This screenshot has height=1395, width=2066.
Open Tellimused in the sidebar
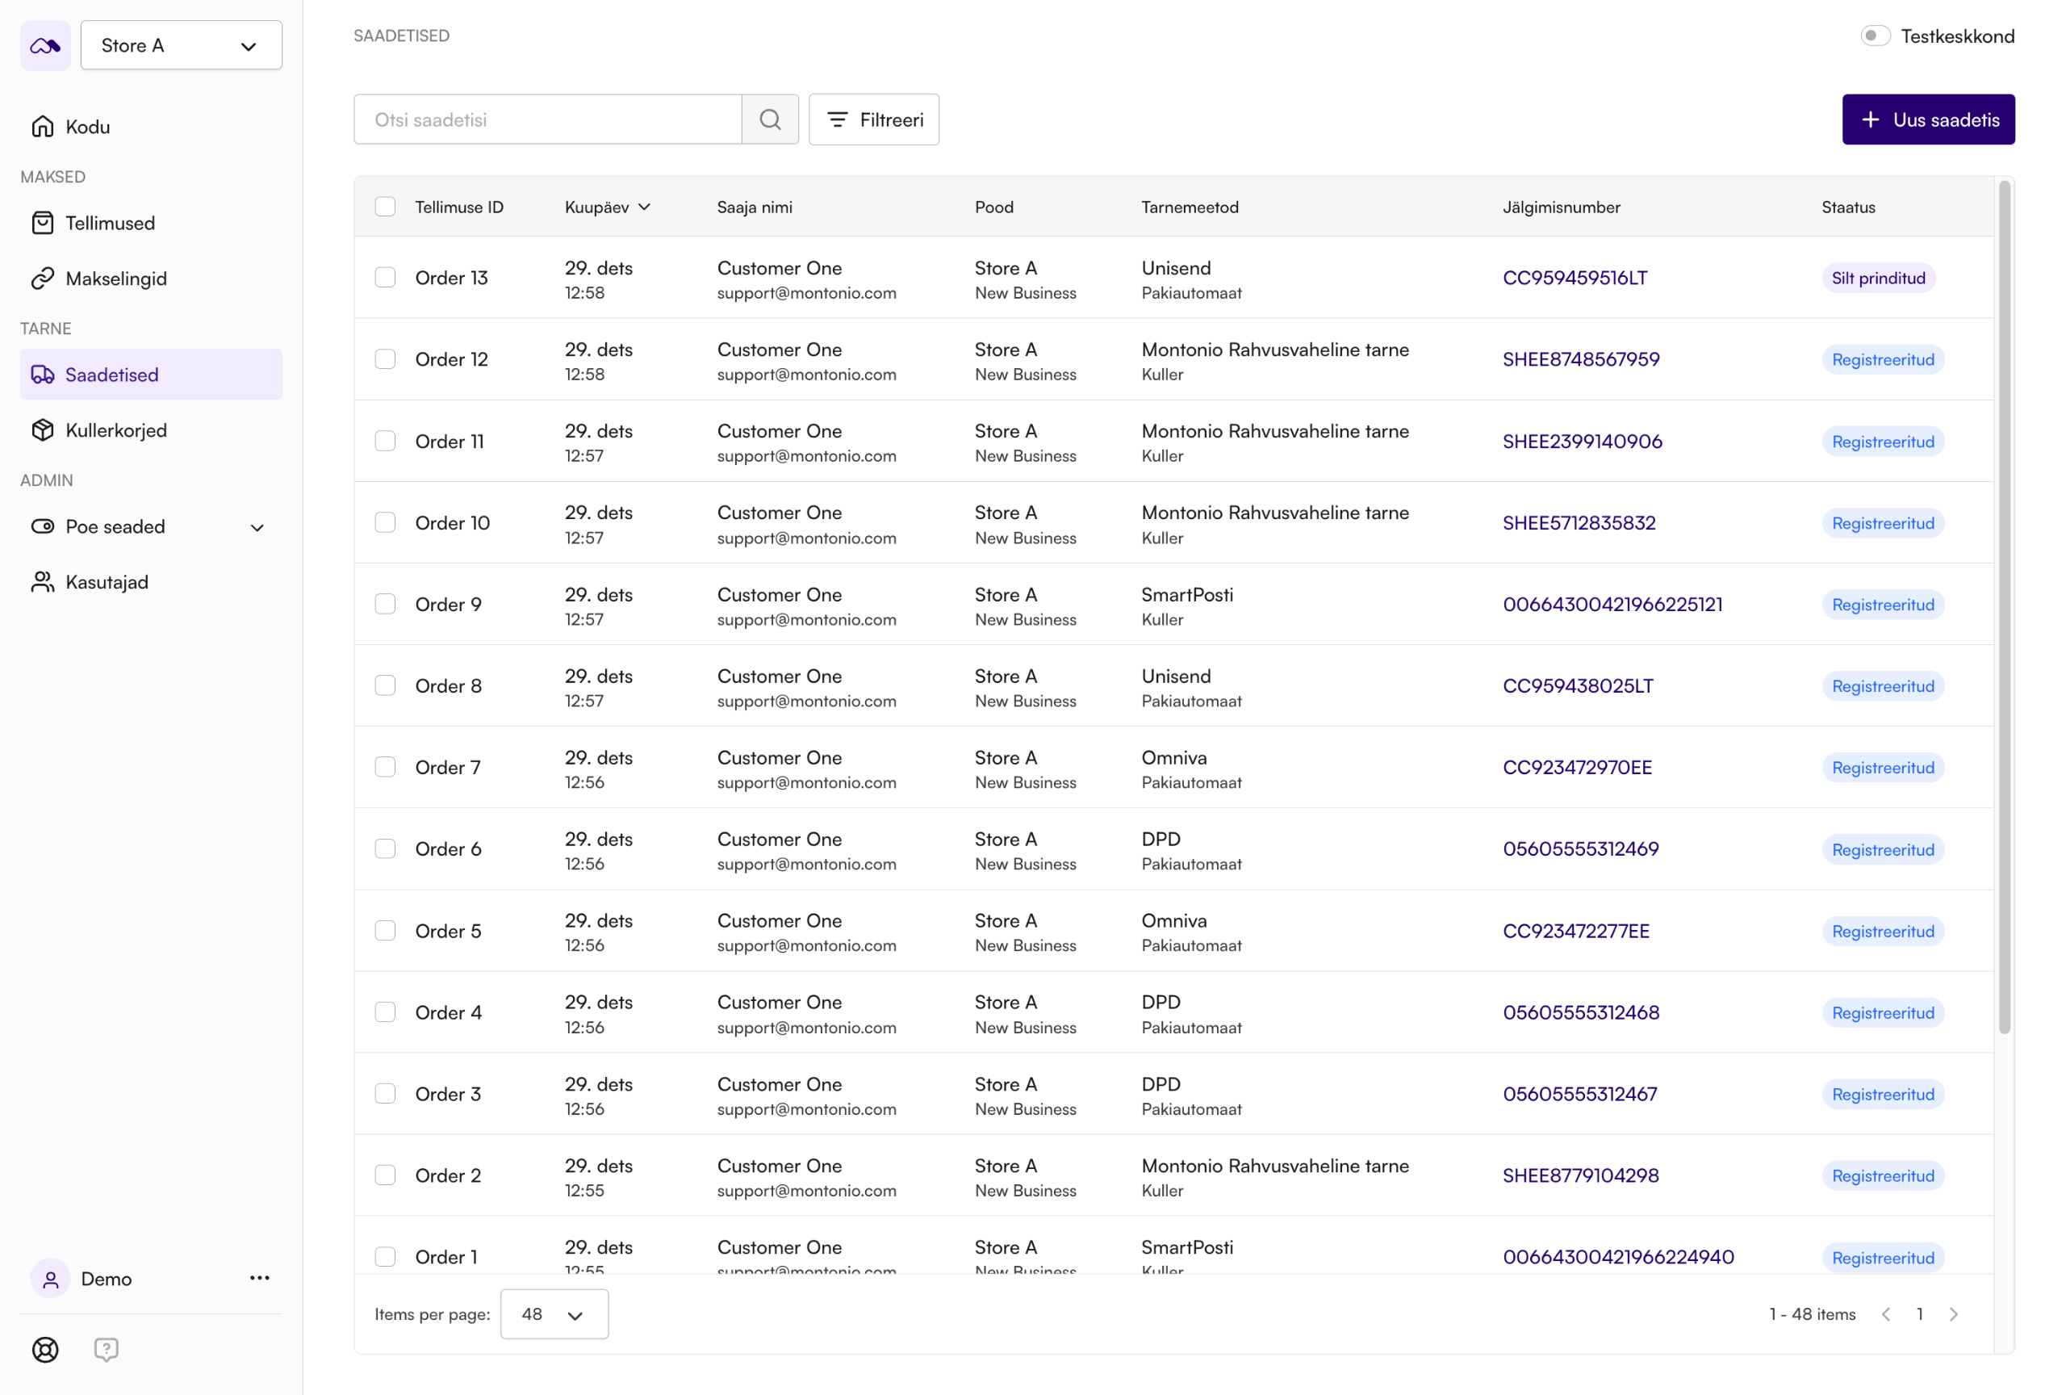tap(111, 223)
